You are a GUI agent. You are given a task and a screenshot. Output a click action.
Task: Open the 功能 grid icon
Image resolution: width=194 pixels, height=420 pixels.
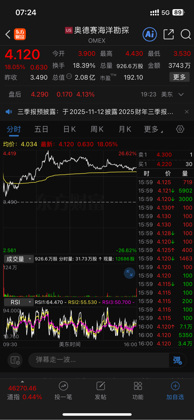(138, 386)
